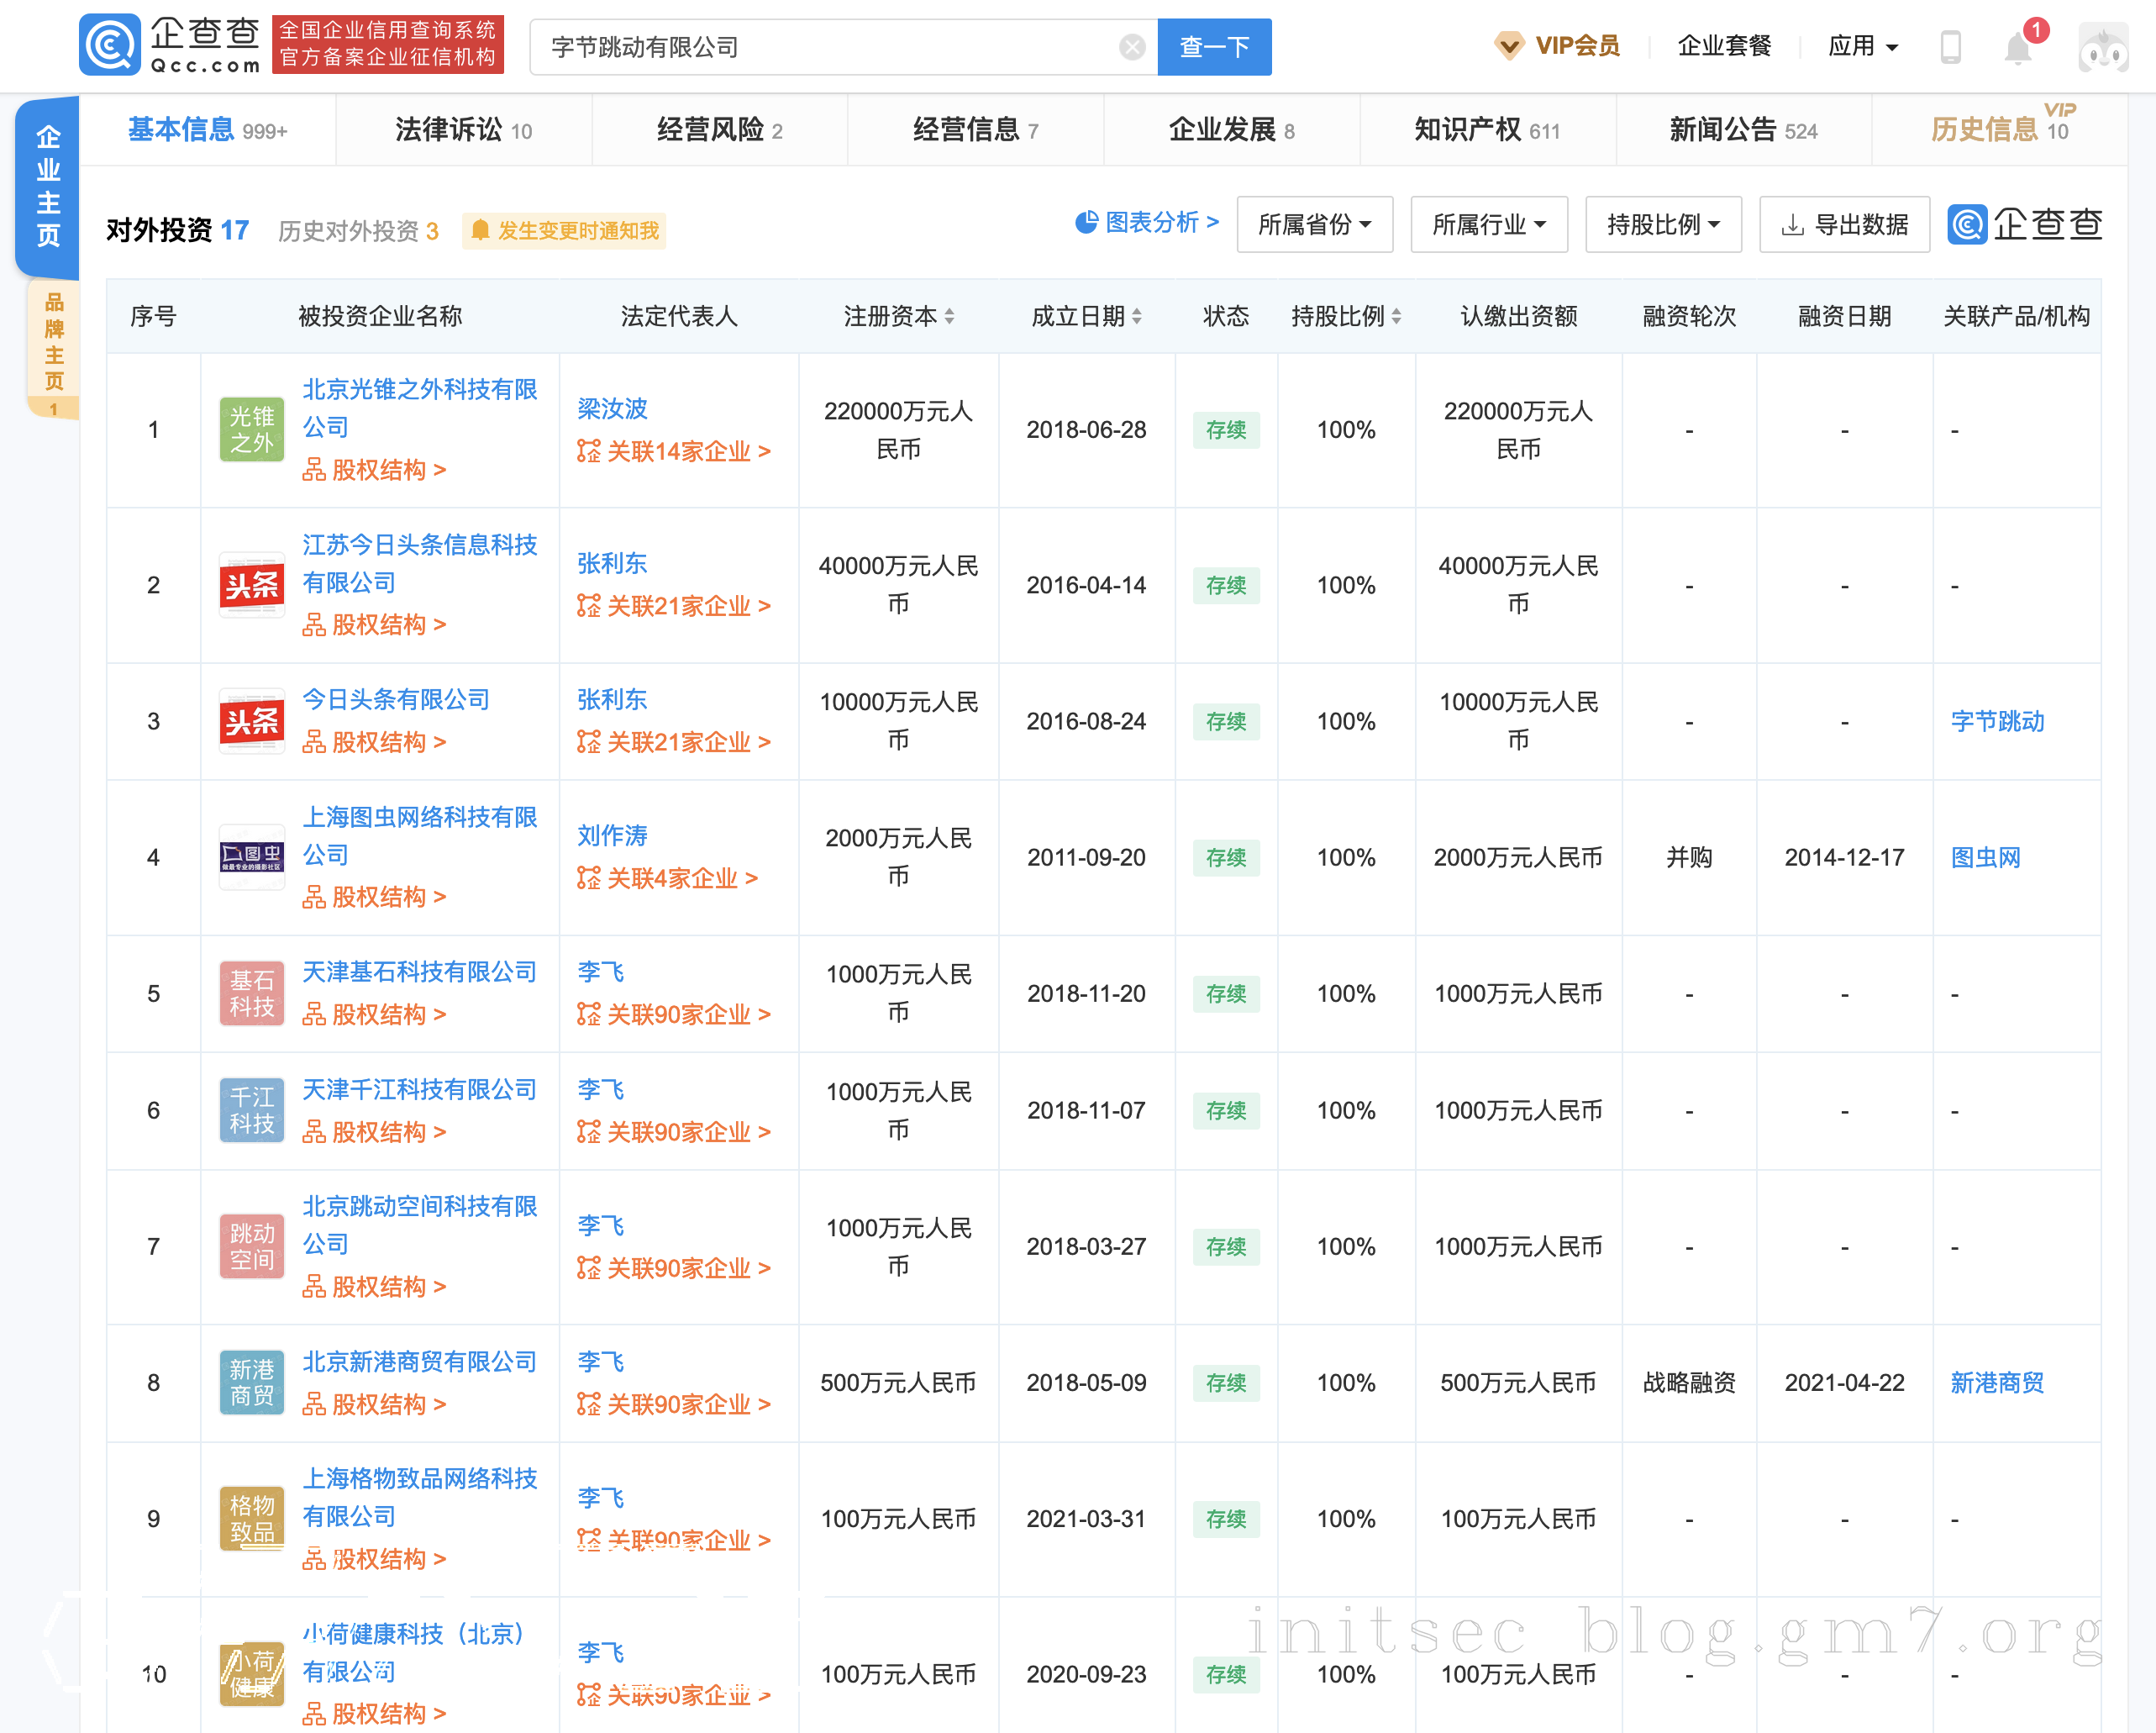Sort by 注册资本 column arrows

click(949, 317)
